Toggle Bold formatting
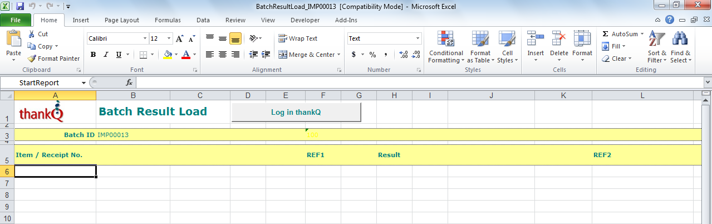 pyautogui.click(x=94, y=55)
